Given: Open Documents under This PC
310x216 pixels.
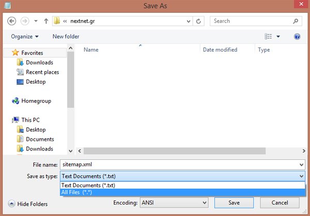Looking at the screenshot, I should pos(40,139).
